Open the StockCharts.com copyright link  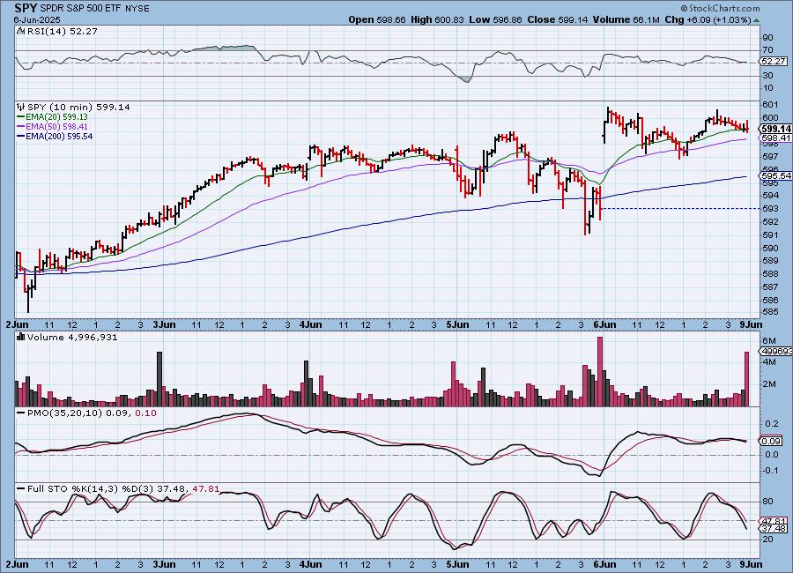click(720, 8)
